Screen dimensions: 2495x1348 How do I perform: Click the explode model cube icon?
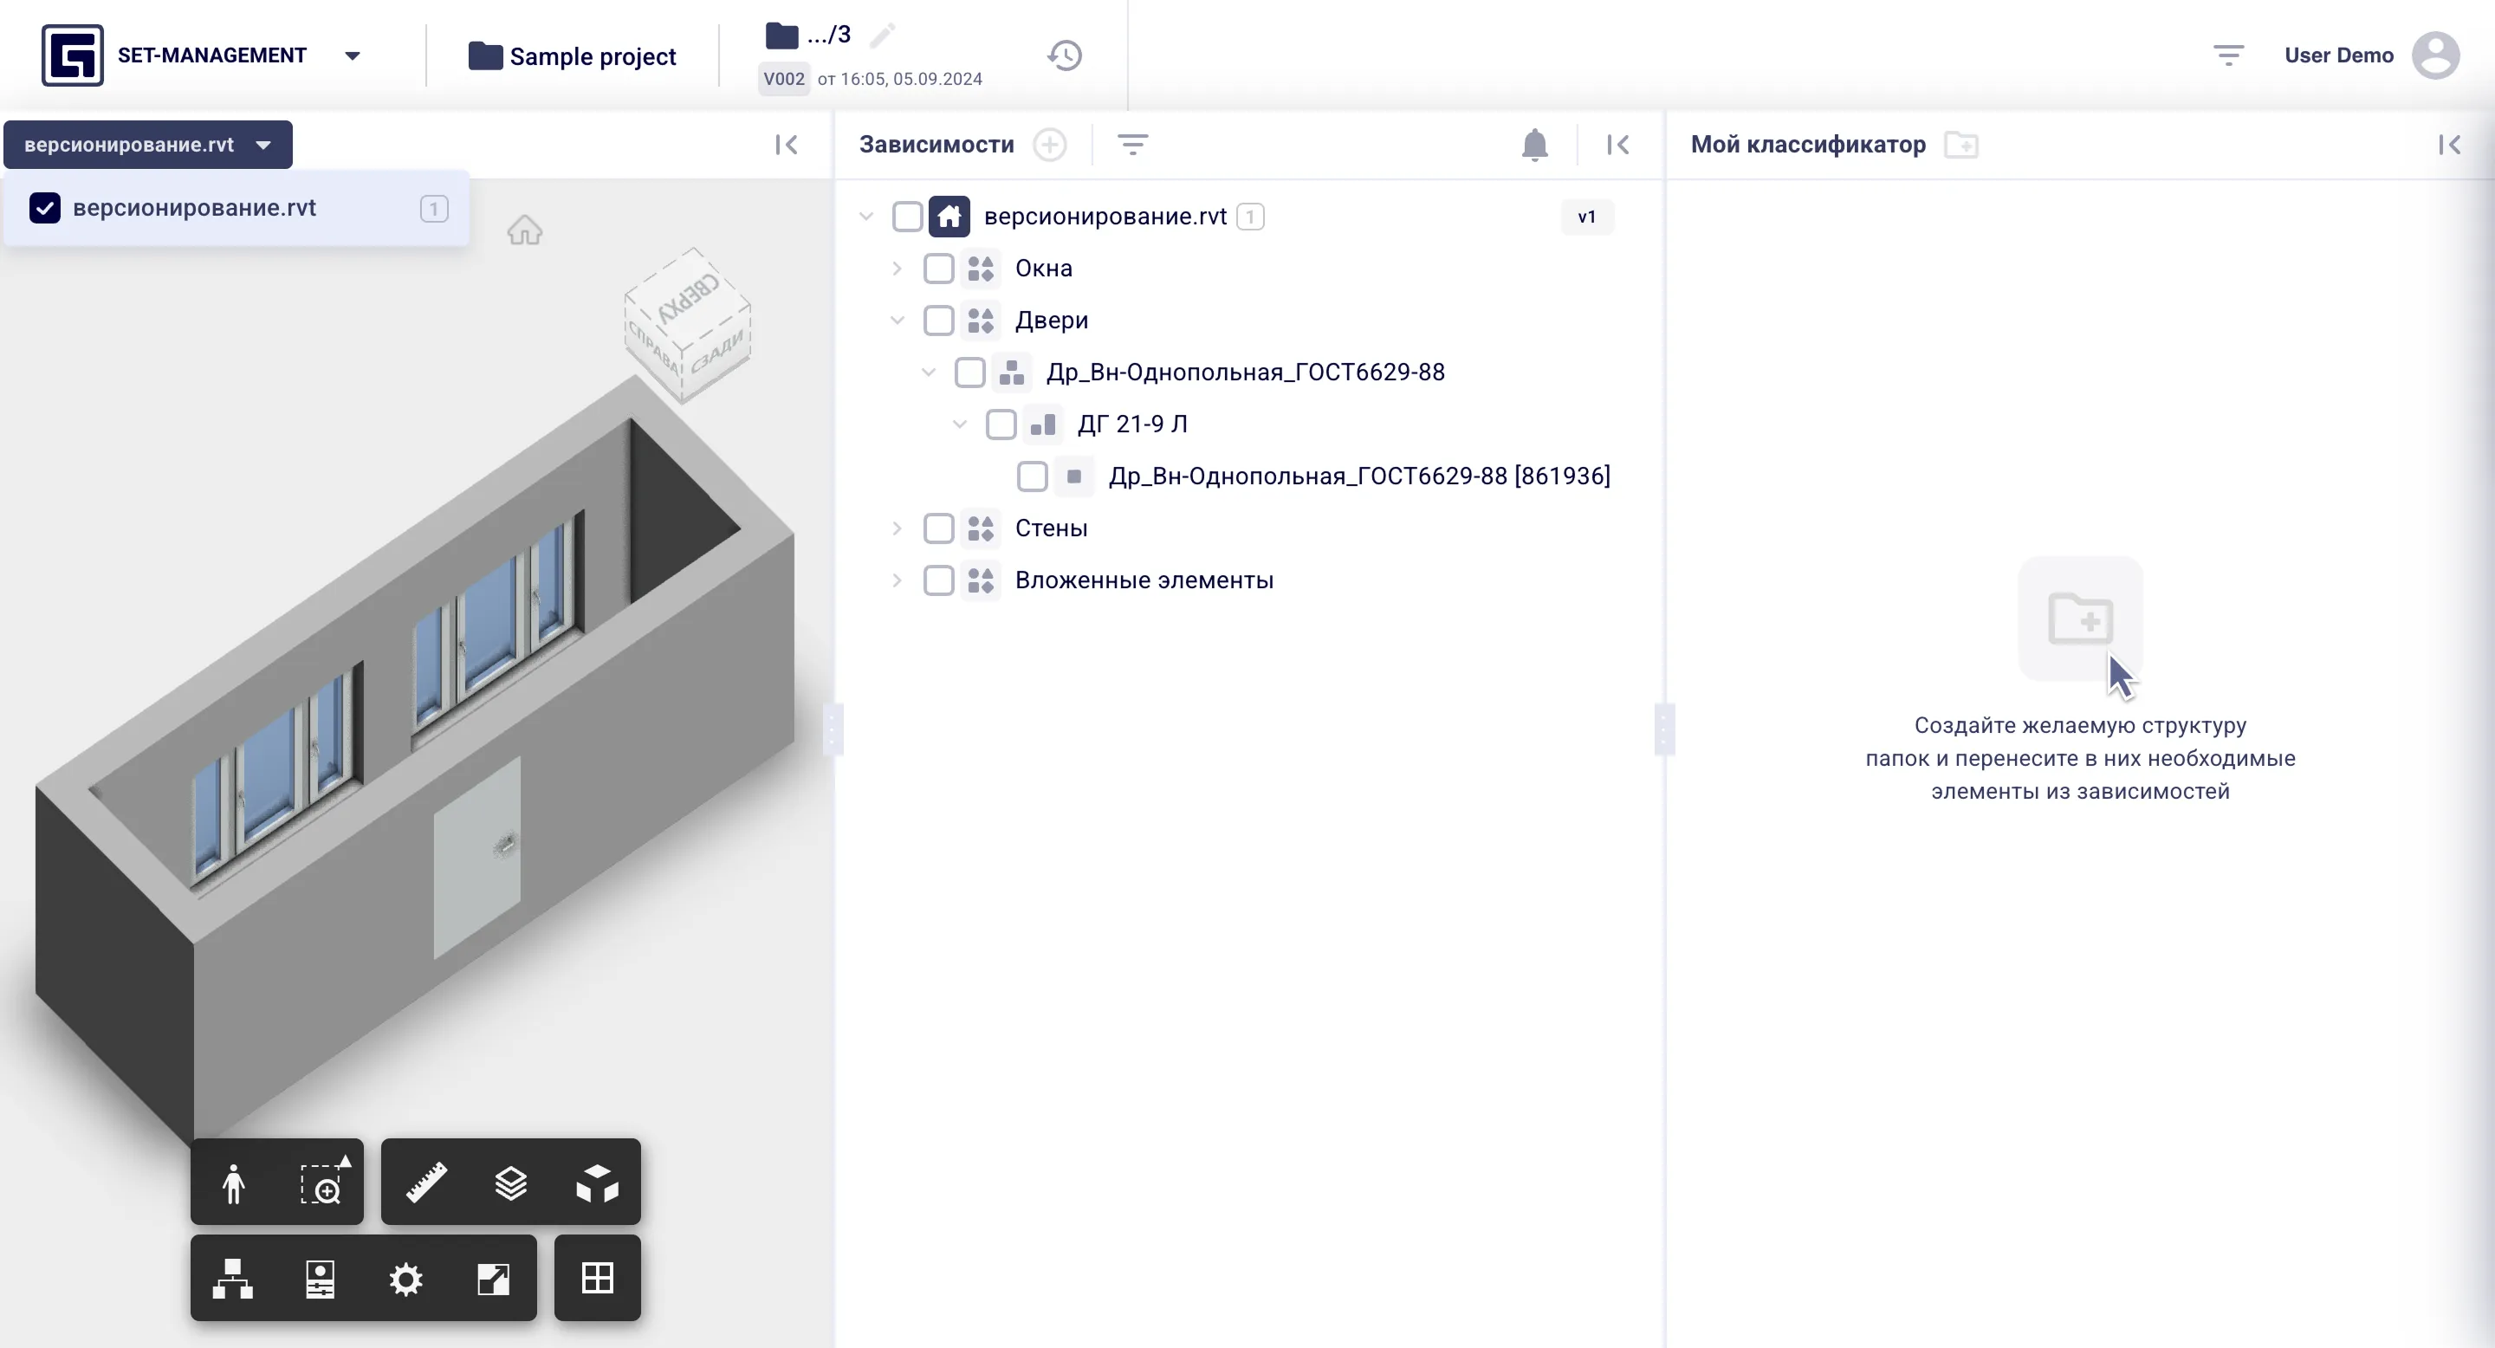click(597, 1183)
